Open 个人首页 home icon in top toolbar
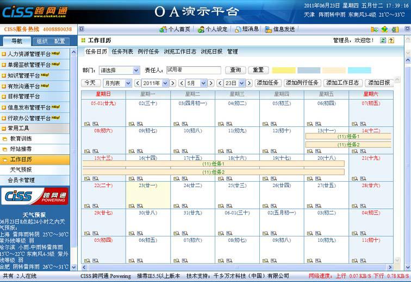 163,29
